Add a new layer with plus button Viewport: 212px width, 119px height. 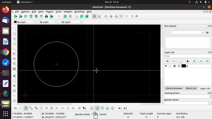pos(194,61)
